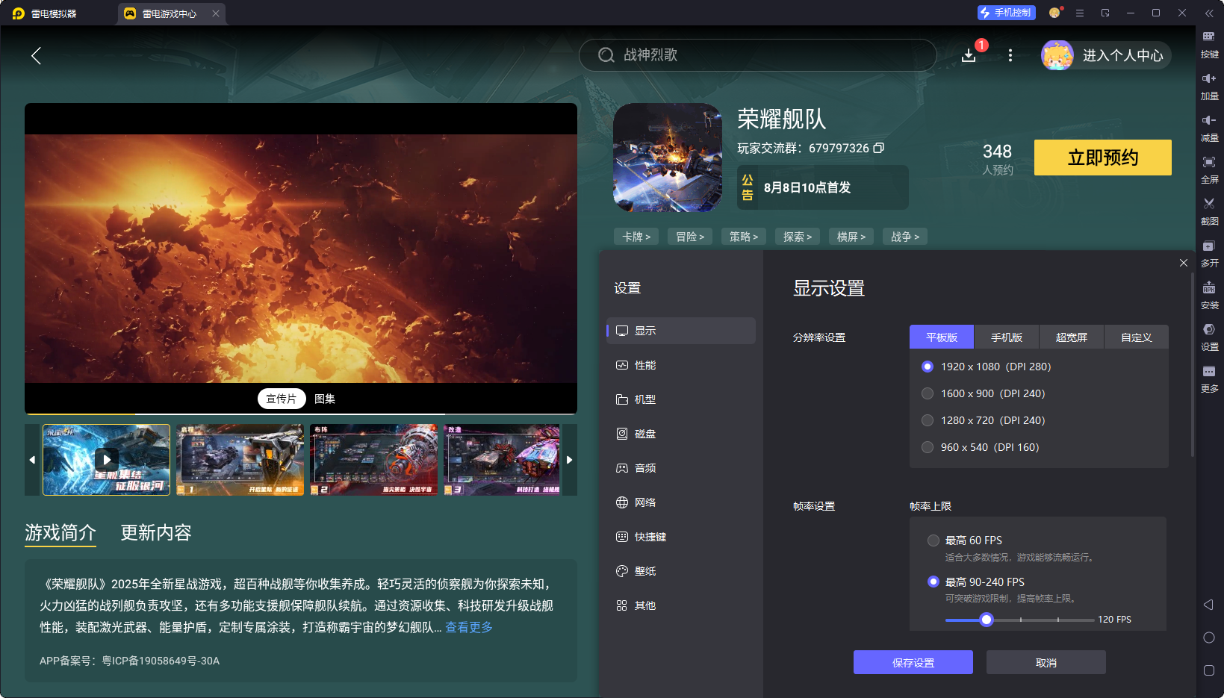Image resolution: width=1224 pixels, height=698 pixels.
Task: Click the Android home circle button
Action: coord(1209,638)
